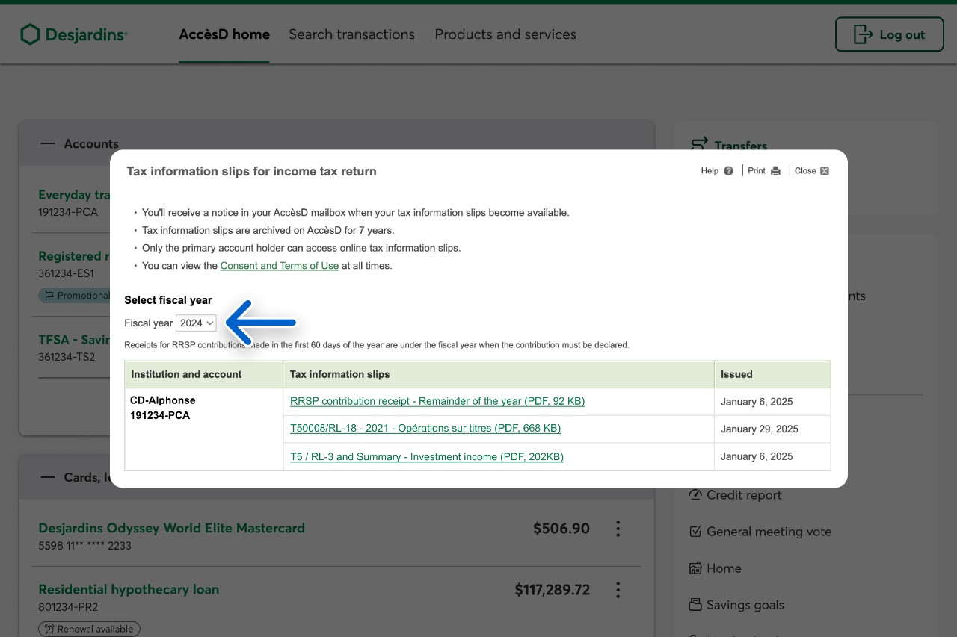957x637 pixels.
Task: Open the Fiscal year dropdown
Action: click(x=197, y=323)
